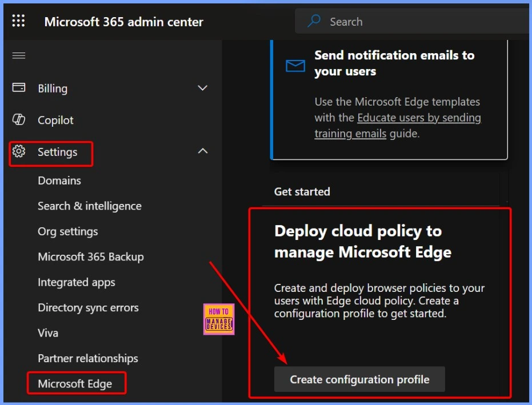Image resolution: width=532 pixels, height=405 pixels.
Task: Click the Get started heading
Action: (x=302, y=191)
